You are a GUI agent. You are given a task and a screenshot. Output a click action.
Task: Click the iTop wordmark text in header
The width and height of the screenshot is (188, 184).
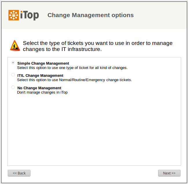[x=30, y=15]
